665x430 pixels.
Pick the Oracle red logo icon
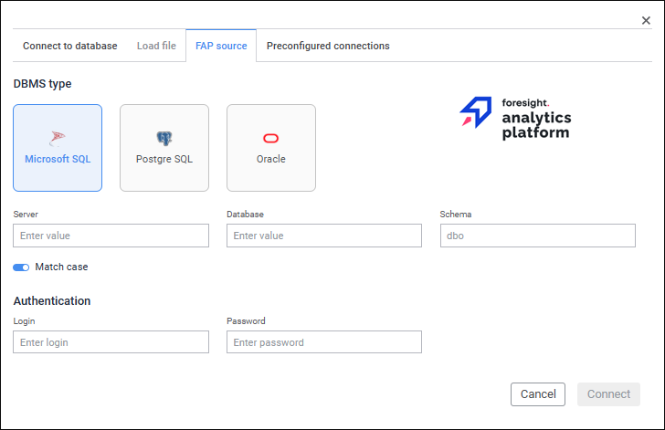[x=270, y=139]
